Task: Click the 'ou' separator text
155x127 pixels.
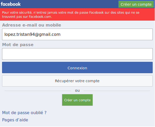Action: coord(77,90)
